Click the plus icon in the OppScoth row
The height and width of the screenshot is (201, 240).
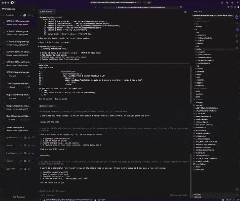[33, 169]
